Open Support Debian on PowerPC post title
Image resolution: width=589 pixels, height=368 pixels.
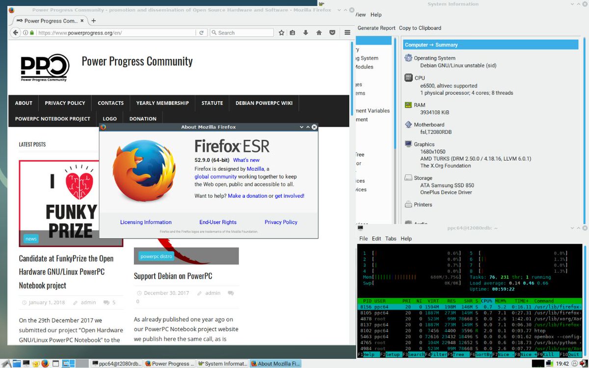pyautogui.click(x=173, y=276)
